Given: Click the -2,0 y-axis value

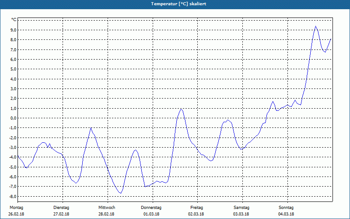Looking at the screenshot, I should point(13,138).
